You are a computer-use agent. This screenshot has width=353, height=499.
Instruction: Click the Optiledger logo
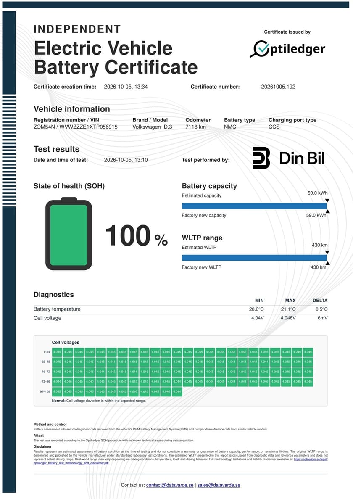pyautogui.click(x=287, y=49)
